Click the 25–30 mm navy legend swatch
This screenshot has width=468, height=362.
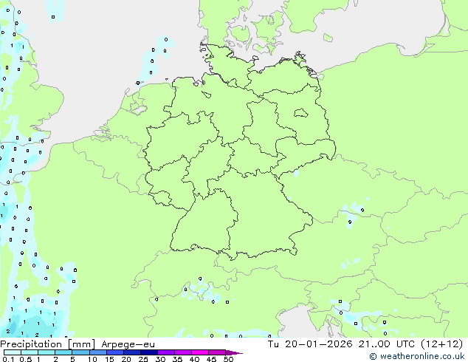click(148, 352)
